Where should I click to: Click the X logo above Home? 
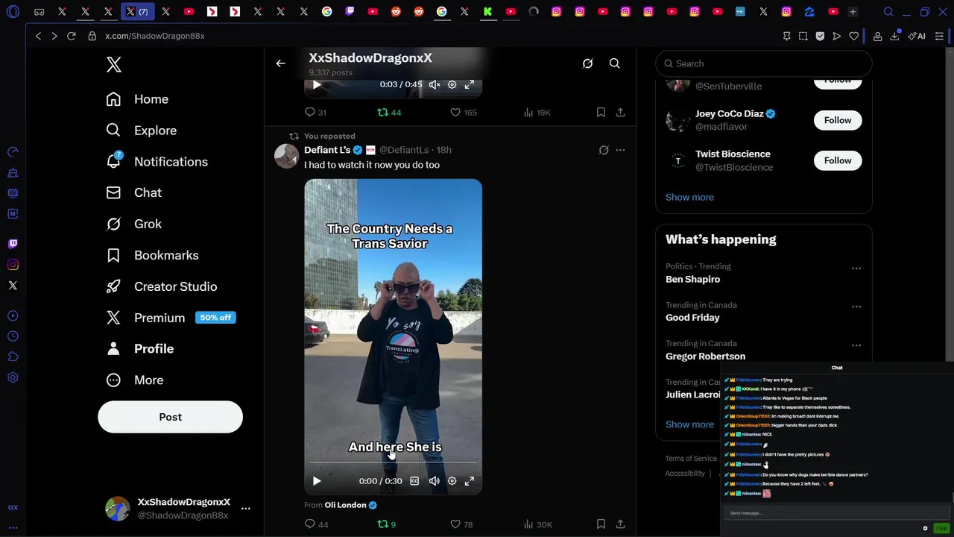(114, 65)
